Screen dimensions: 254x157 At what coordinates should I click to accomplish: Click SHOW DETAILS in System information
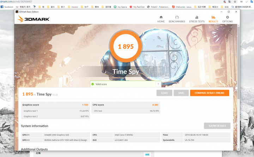217,126
